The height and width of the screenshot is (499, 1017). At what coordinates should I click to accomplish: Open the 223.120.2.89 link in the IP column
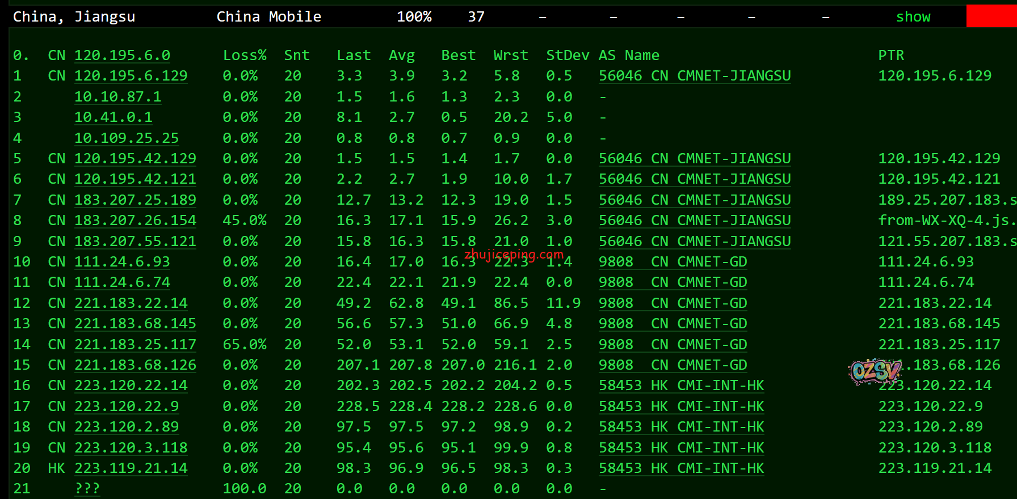[x=126, y=427]
